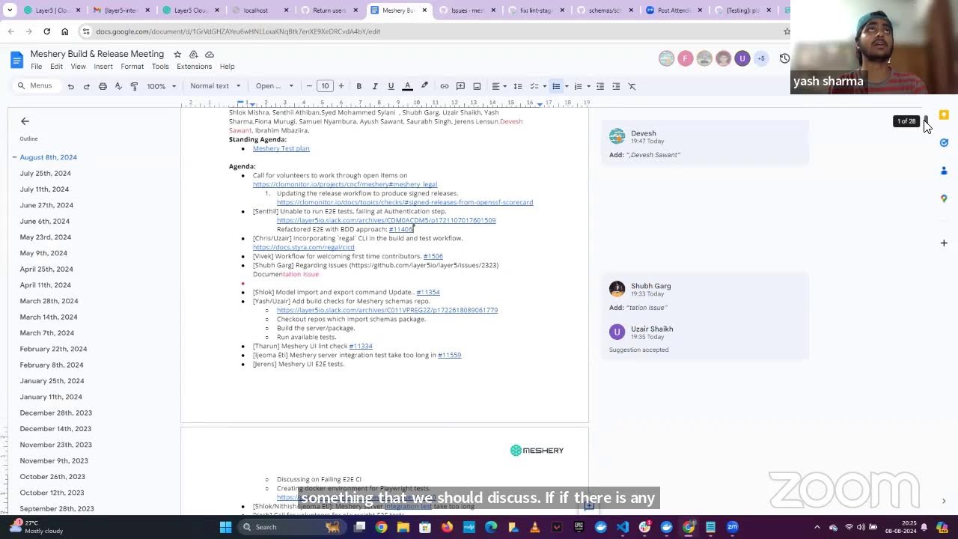This screenshot has height=539, width=958.
Task: Open the Google Maps side panel icon
Action: click(x=944, y=198)
